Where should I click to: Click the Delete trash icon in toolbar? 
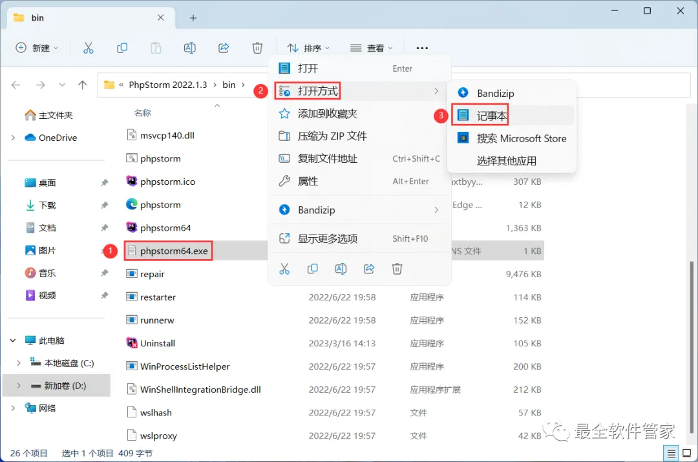tap(257, 48)
